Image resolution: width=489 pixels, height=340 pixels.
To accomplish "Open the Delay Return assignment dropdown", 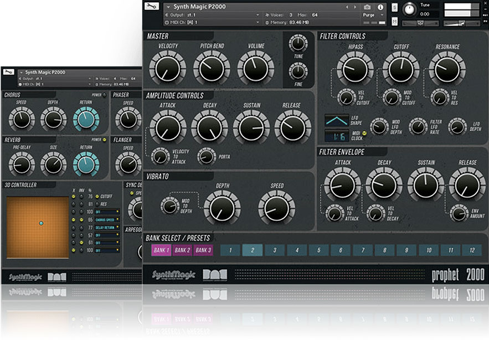I will (x=107, y=227).
